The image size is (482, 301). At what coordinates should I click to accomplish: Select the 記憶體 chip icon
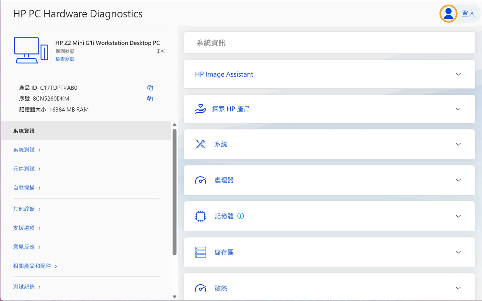coord(200,216)
